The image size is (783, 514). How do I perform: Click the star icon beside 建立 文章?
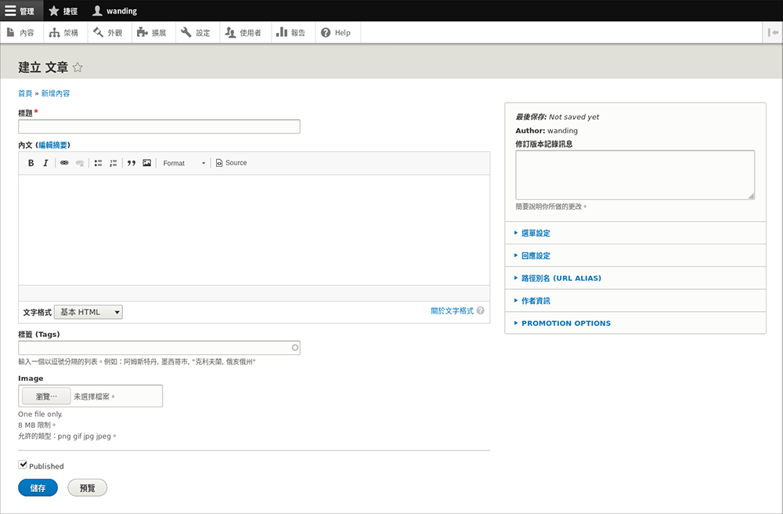(x=78, y=67)
